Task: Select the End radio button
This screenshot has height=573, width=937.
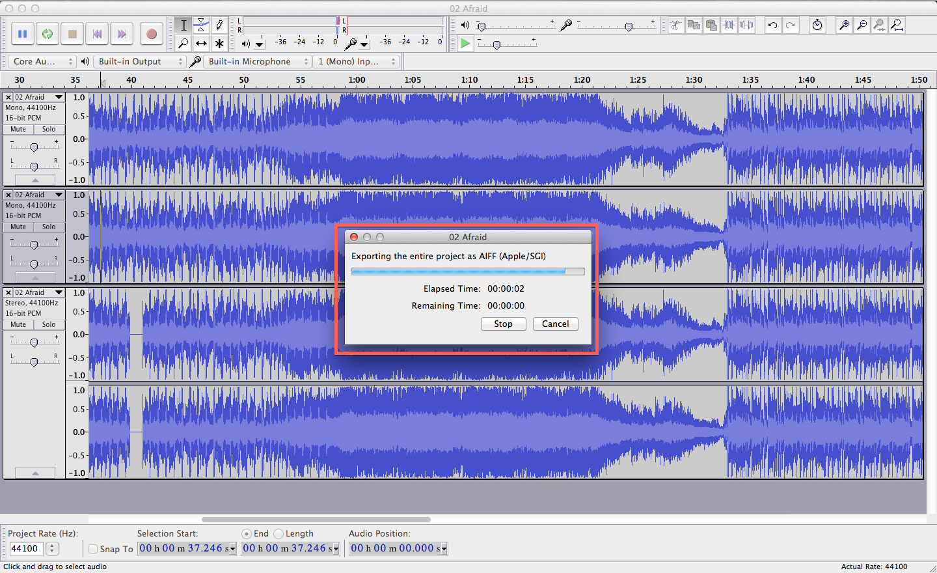Action: 246,533
